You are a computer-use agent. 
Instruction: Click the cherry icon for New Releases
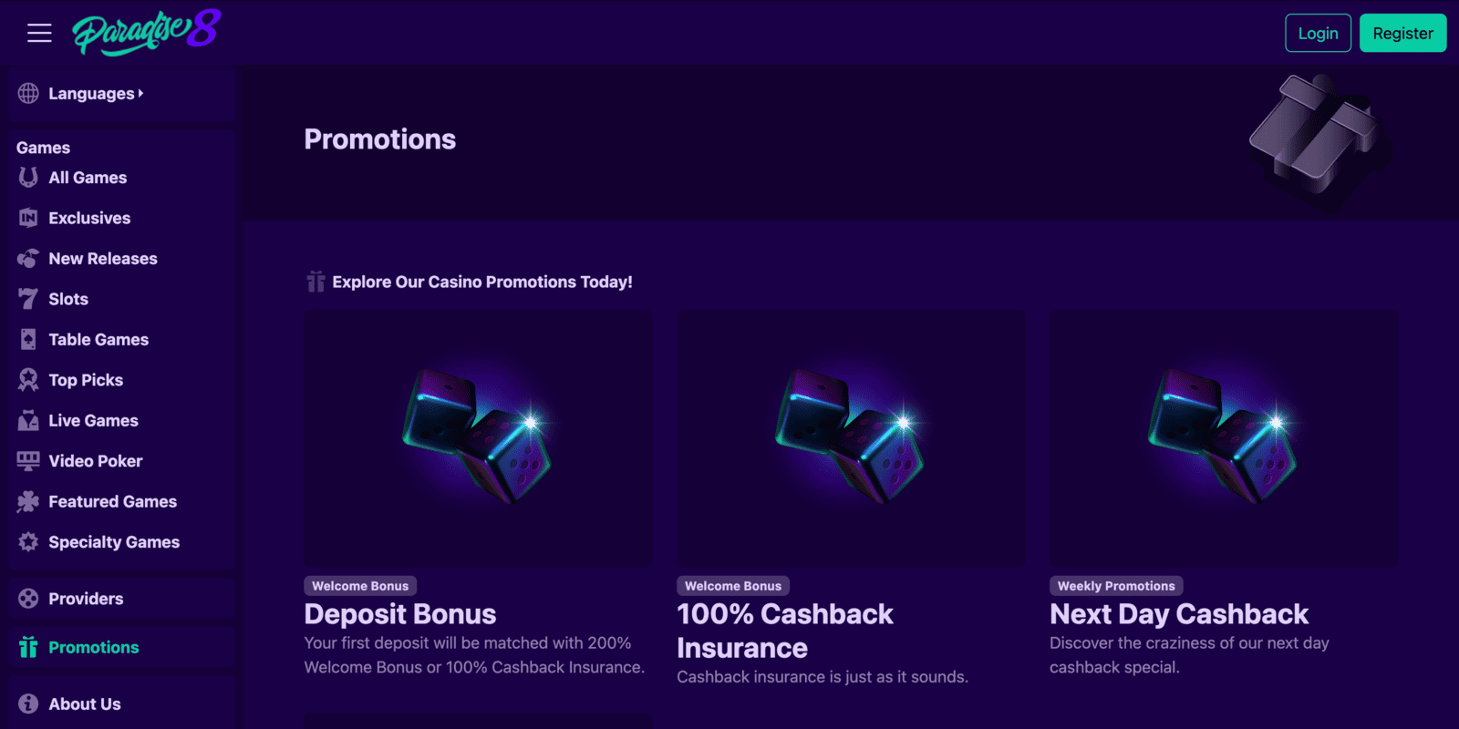point(28,259)
